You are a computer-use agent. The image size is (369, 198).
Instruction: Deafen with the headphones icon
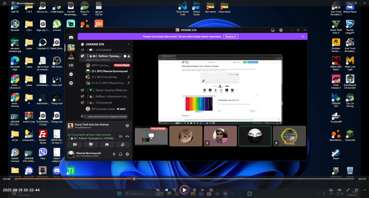121,154
